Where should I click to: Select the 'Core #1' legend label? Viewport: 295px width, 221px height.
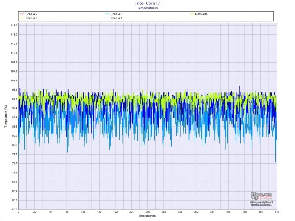pos(116,18)
